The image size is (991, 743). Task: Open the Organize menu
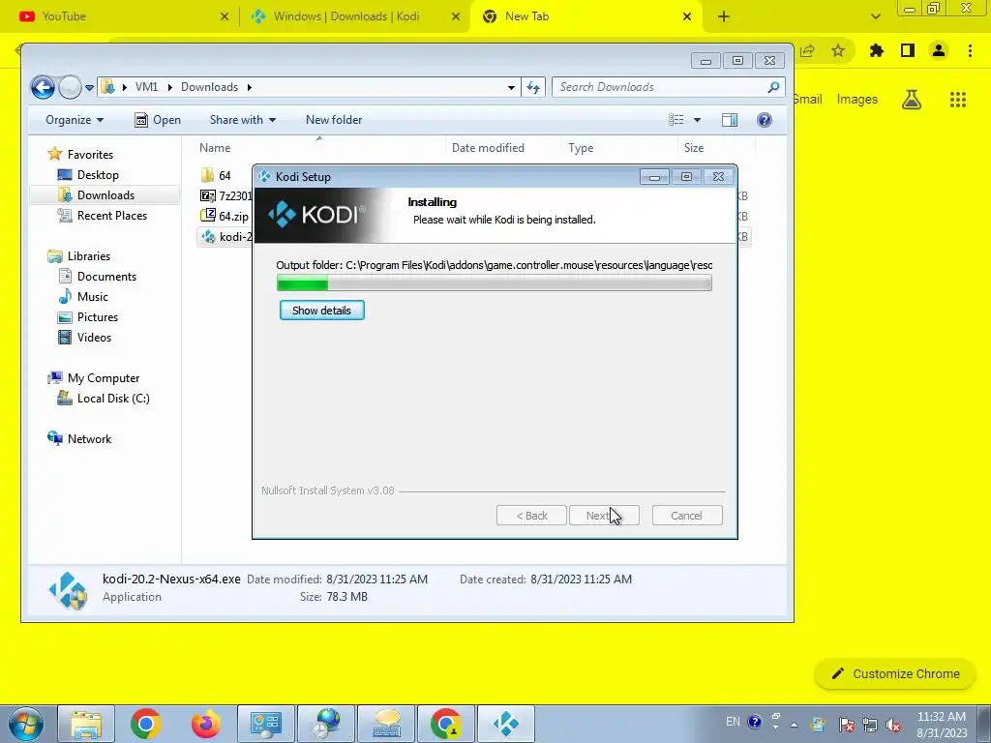pyautogui.click(x=74, y=120)
